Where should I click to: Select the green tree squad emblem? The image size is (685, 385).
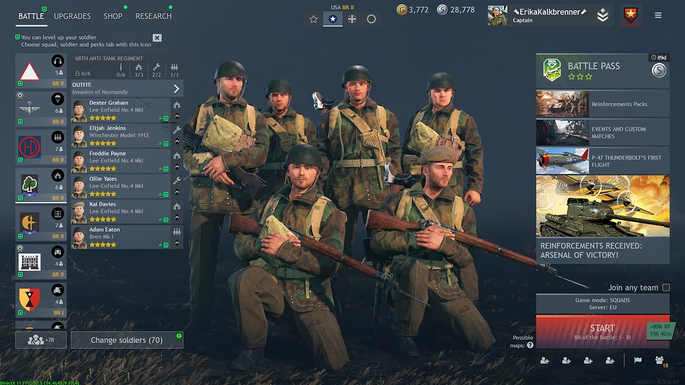[x=29, y=185]
